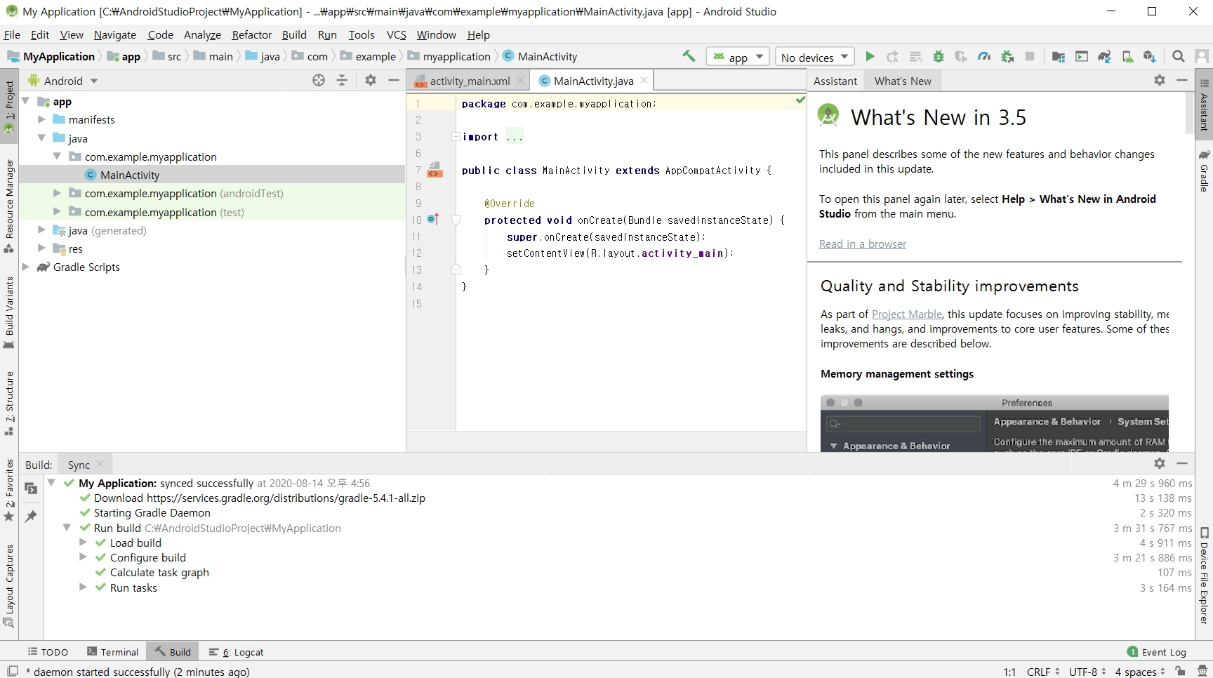This screenshot has height=678, width=1213.
Task: Open the No devices dropdown
Action: pyautogui.click(x=814, y=57)
